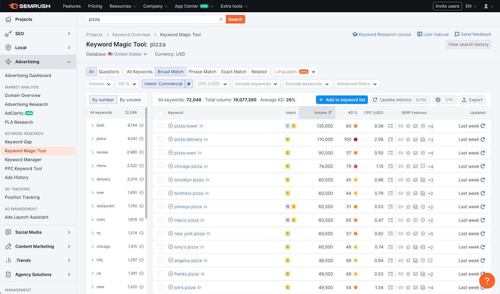500x294 pixels.
Task: Open the Keyword Research course link
Action: [382, 34]
